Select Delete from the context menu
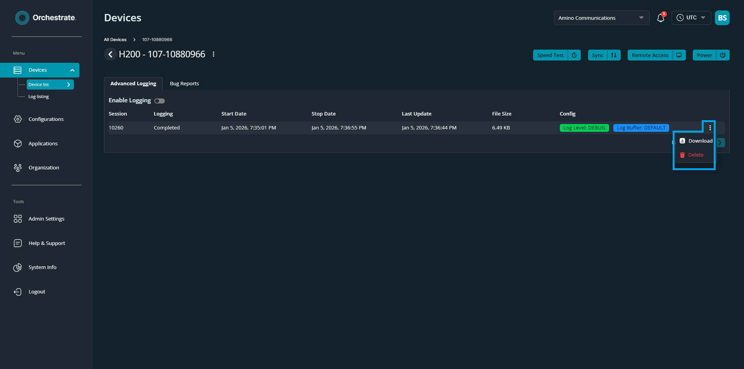 696,155
